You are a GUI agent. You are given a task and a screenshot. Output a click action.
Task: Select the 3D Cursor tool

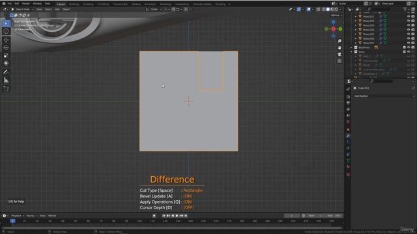[x=6, y=31]
